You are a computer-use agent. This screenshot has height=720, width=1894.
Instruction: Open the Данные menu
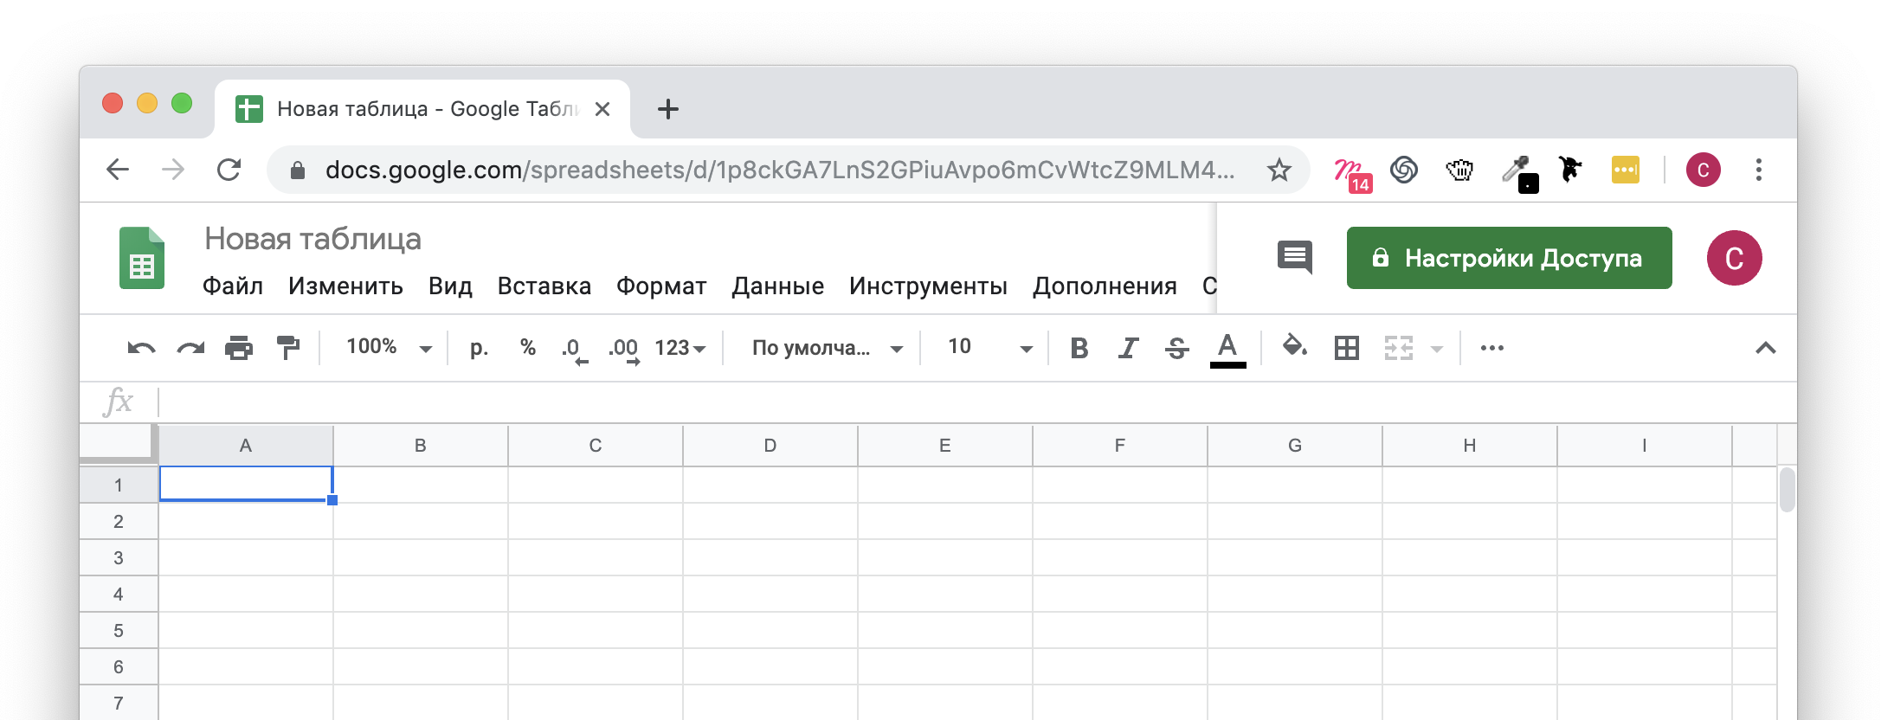point(777,286)
